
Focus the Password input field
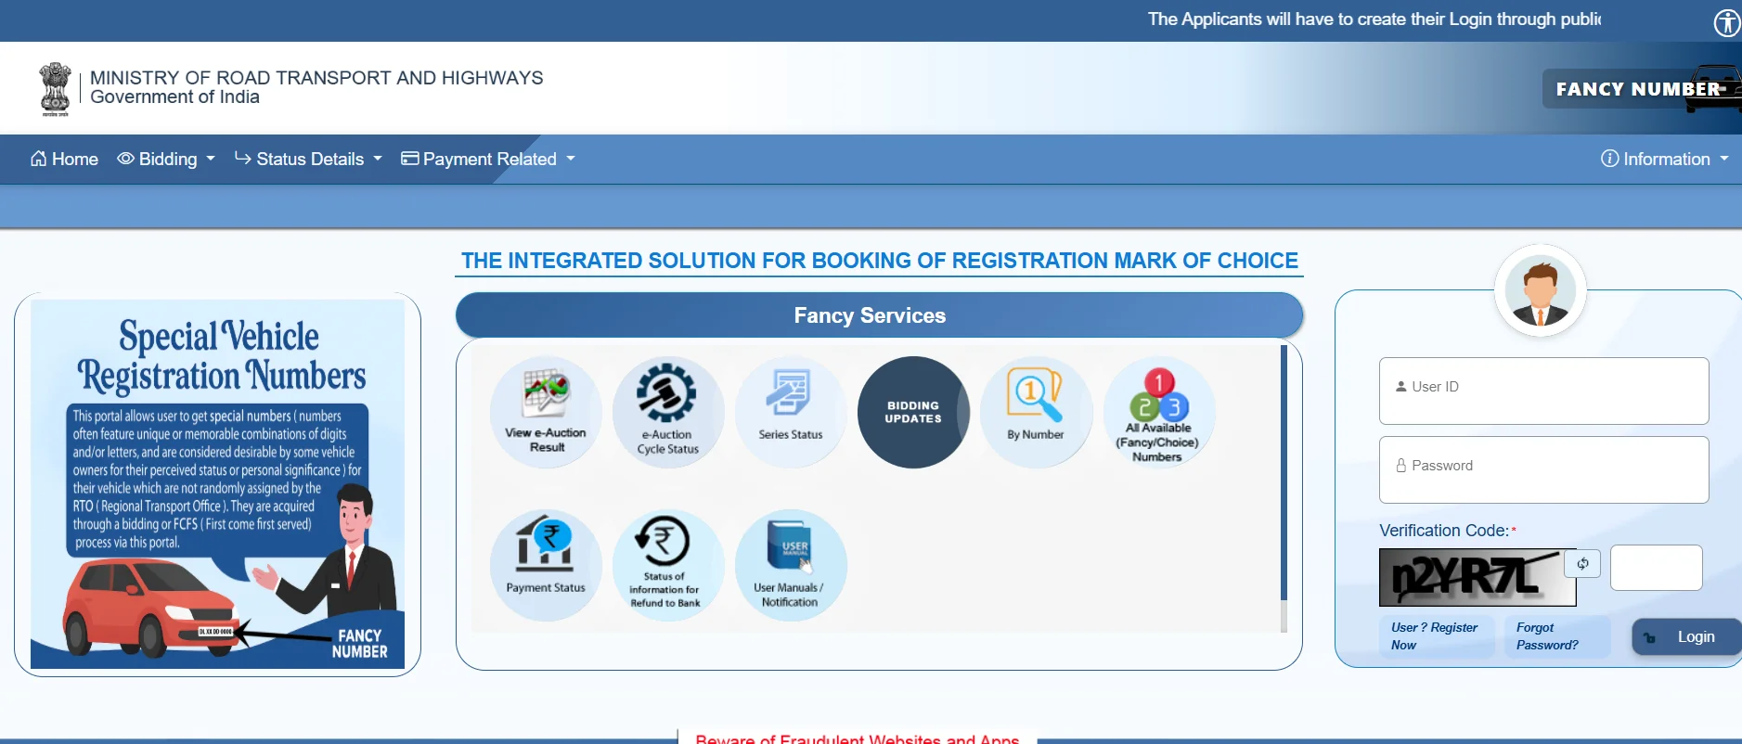(x=1543, y=469)
